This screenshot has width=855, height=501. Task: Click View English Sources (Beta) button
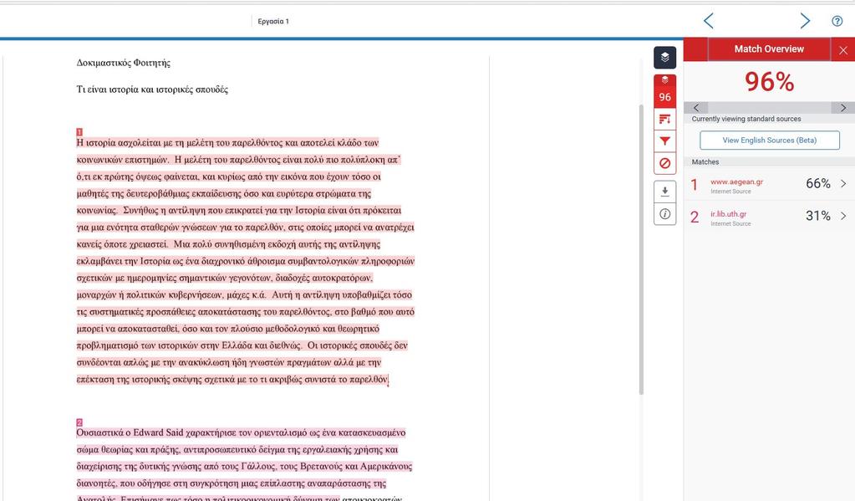(770, 141)
